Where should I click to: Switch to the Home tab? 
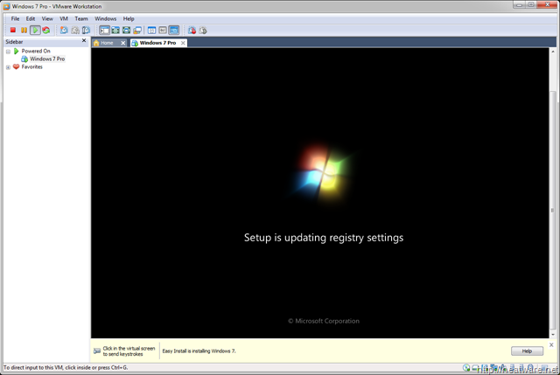tap(107, 43)
